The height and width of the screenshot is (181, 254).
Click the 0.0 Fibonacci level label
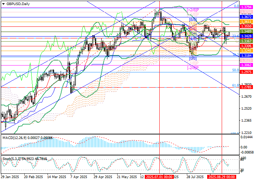237,6
